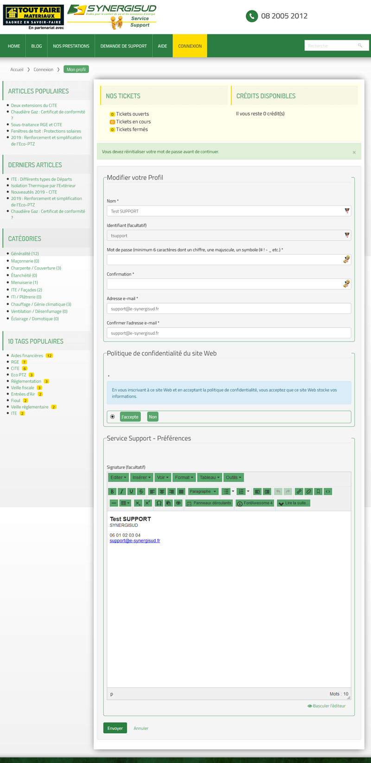Click into the Nom input field

click(229, 211)
